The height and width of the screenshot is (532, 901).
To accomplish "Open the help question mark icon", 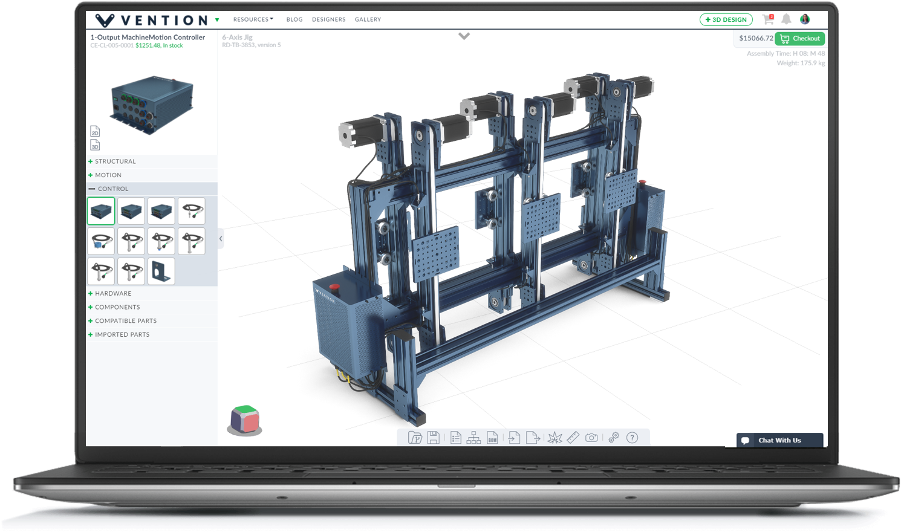I will tap(633, 437).
